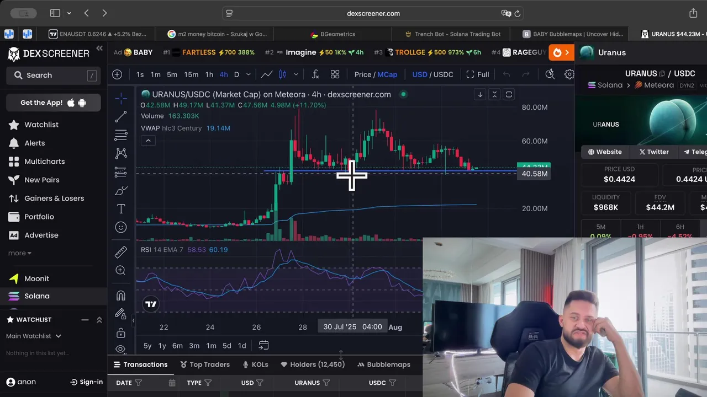Hide all drawings with eye icon

(120, 349)
